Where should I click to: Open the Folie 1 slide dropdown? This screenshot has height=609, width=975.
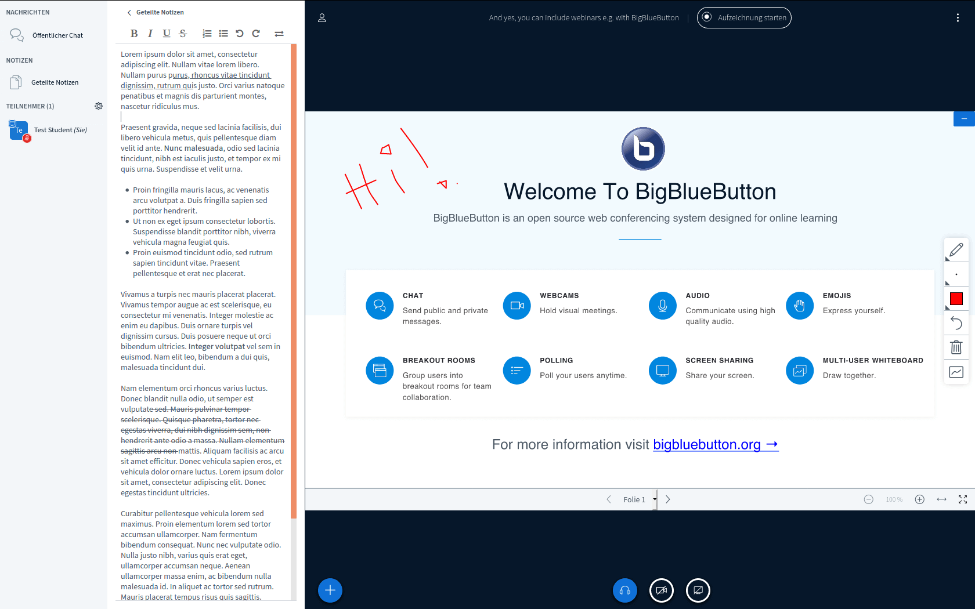pos(638,499)
